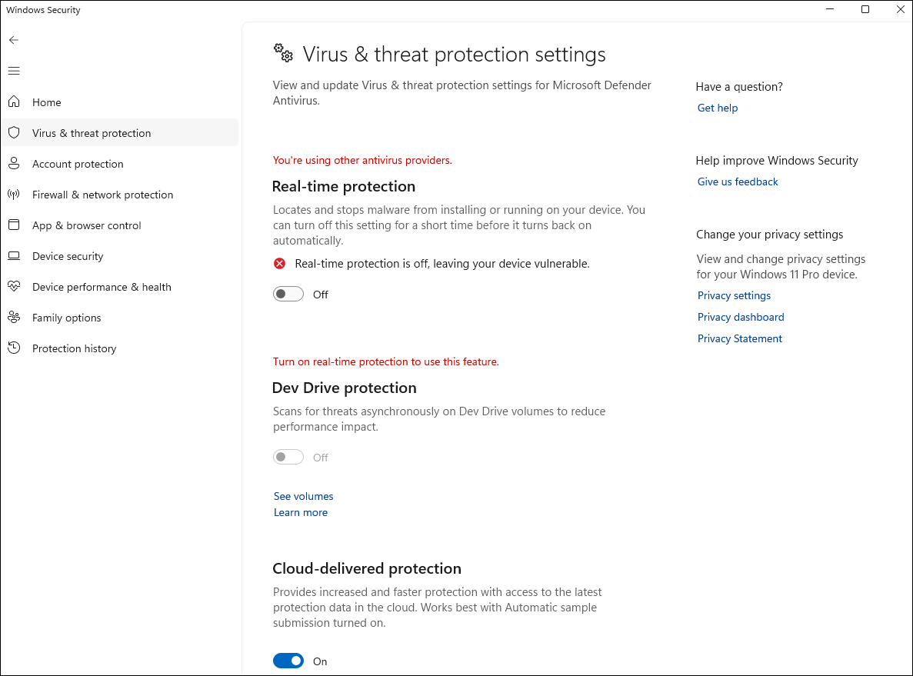Select the Home icon in the sidebar
913x676 pixels.
13,102
